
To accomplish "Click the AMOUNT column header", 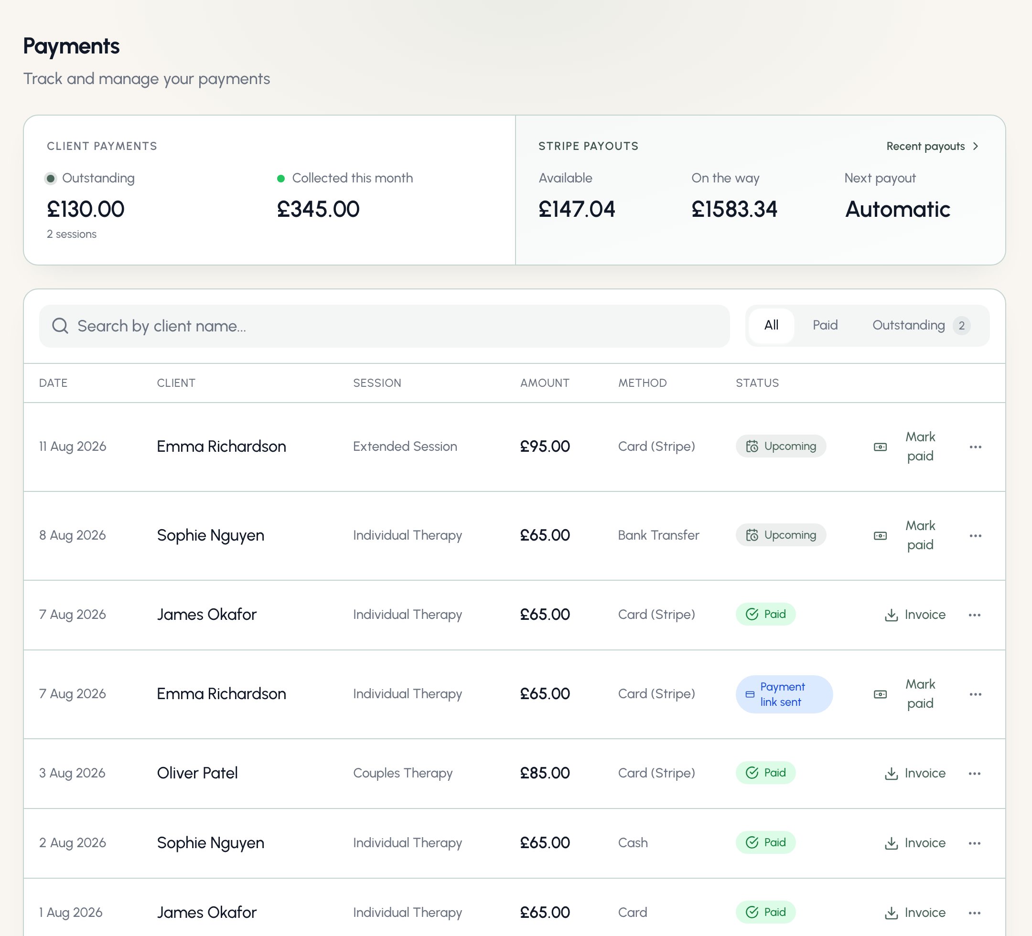I will click(545, 383).
